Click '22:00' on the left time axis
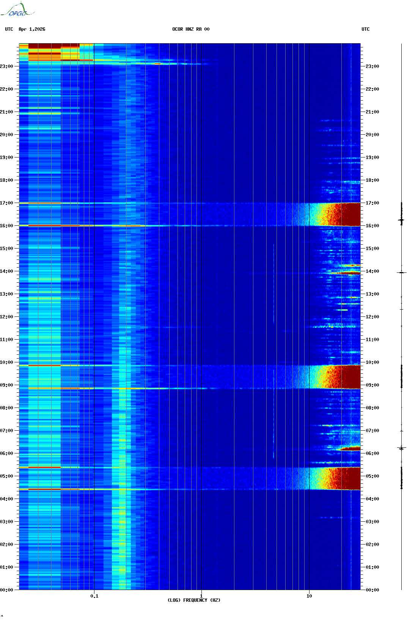 coord(6,89)
